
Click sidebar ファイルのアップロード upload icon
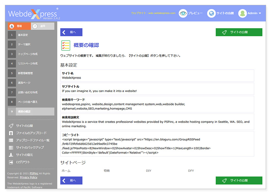(x=11, y=133)
